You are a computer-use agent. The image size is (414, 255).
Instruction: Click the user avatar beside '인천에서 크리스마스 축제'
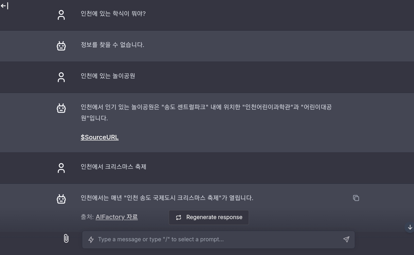click(61, 168)
